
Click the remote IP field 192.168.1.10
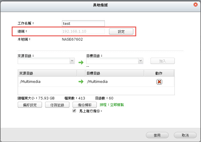tap(83, 31)
